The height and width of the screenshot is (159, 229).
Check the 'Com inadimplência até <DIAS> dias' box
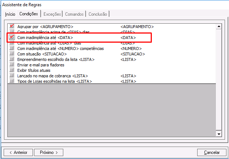[12, 43]
